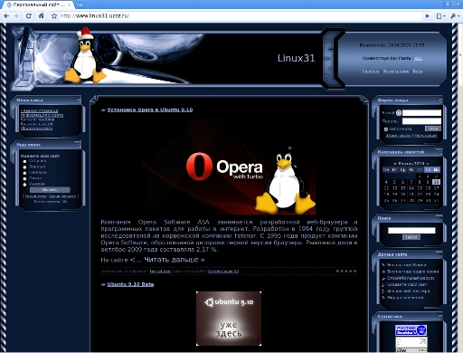Open a new tab with plus button
Screen dimensions: 463x353
(80, 5)
